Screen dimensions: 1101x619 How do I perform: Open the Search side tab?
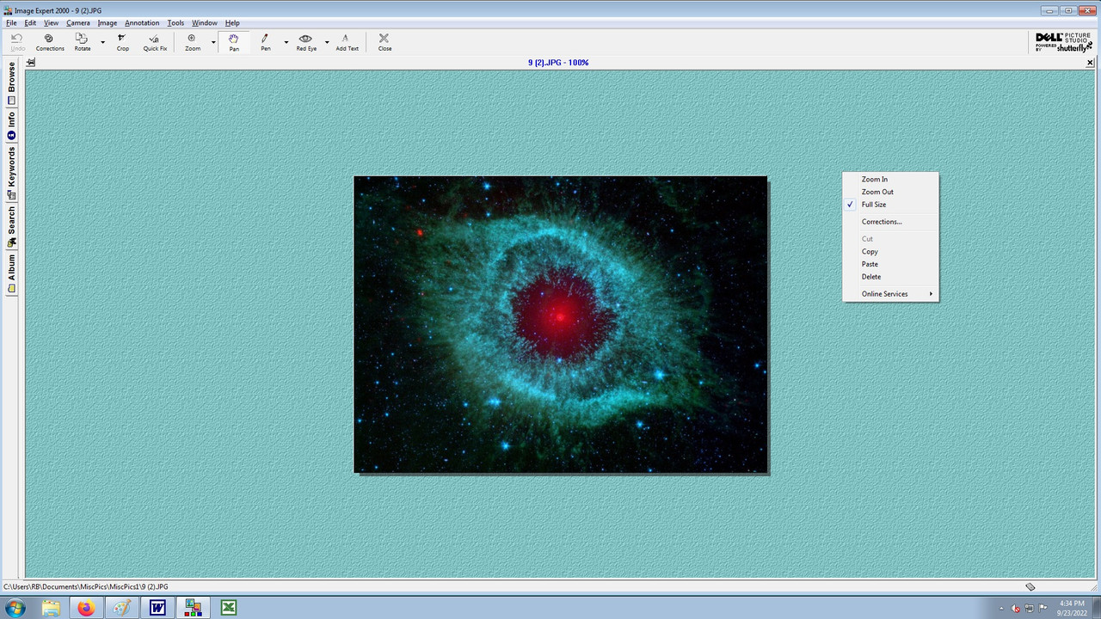tap(11, 227)
